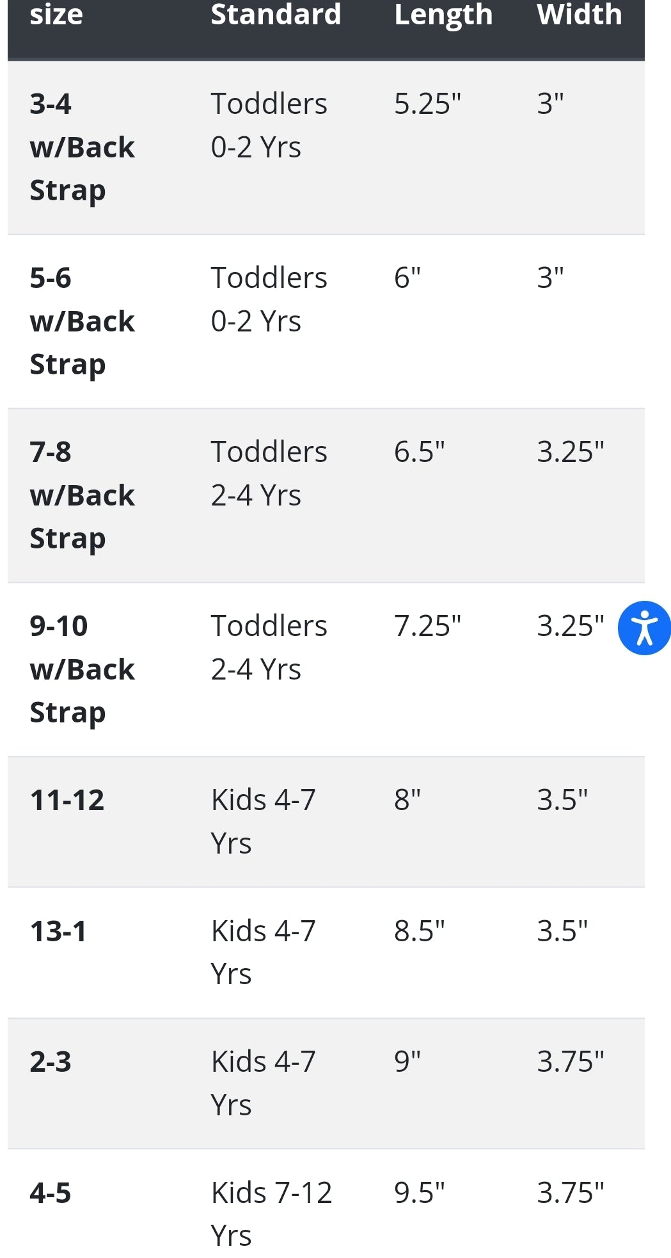671x1258 pixels.
Task: Tap the "Length" column header
Action: coord(443,14)
